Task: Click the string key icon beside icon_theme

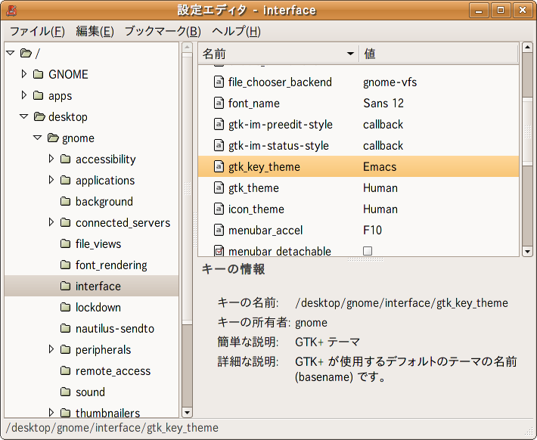Action: tap(219, 209)
